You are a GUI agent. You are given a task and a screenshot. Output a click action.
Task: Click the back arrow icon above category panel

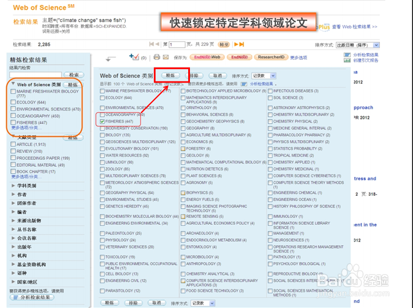click(x=110, y=59)
